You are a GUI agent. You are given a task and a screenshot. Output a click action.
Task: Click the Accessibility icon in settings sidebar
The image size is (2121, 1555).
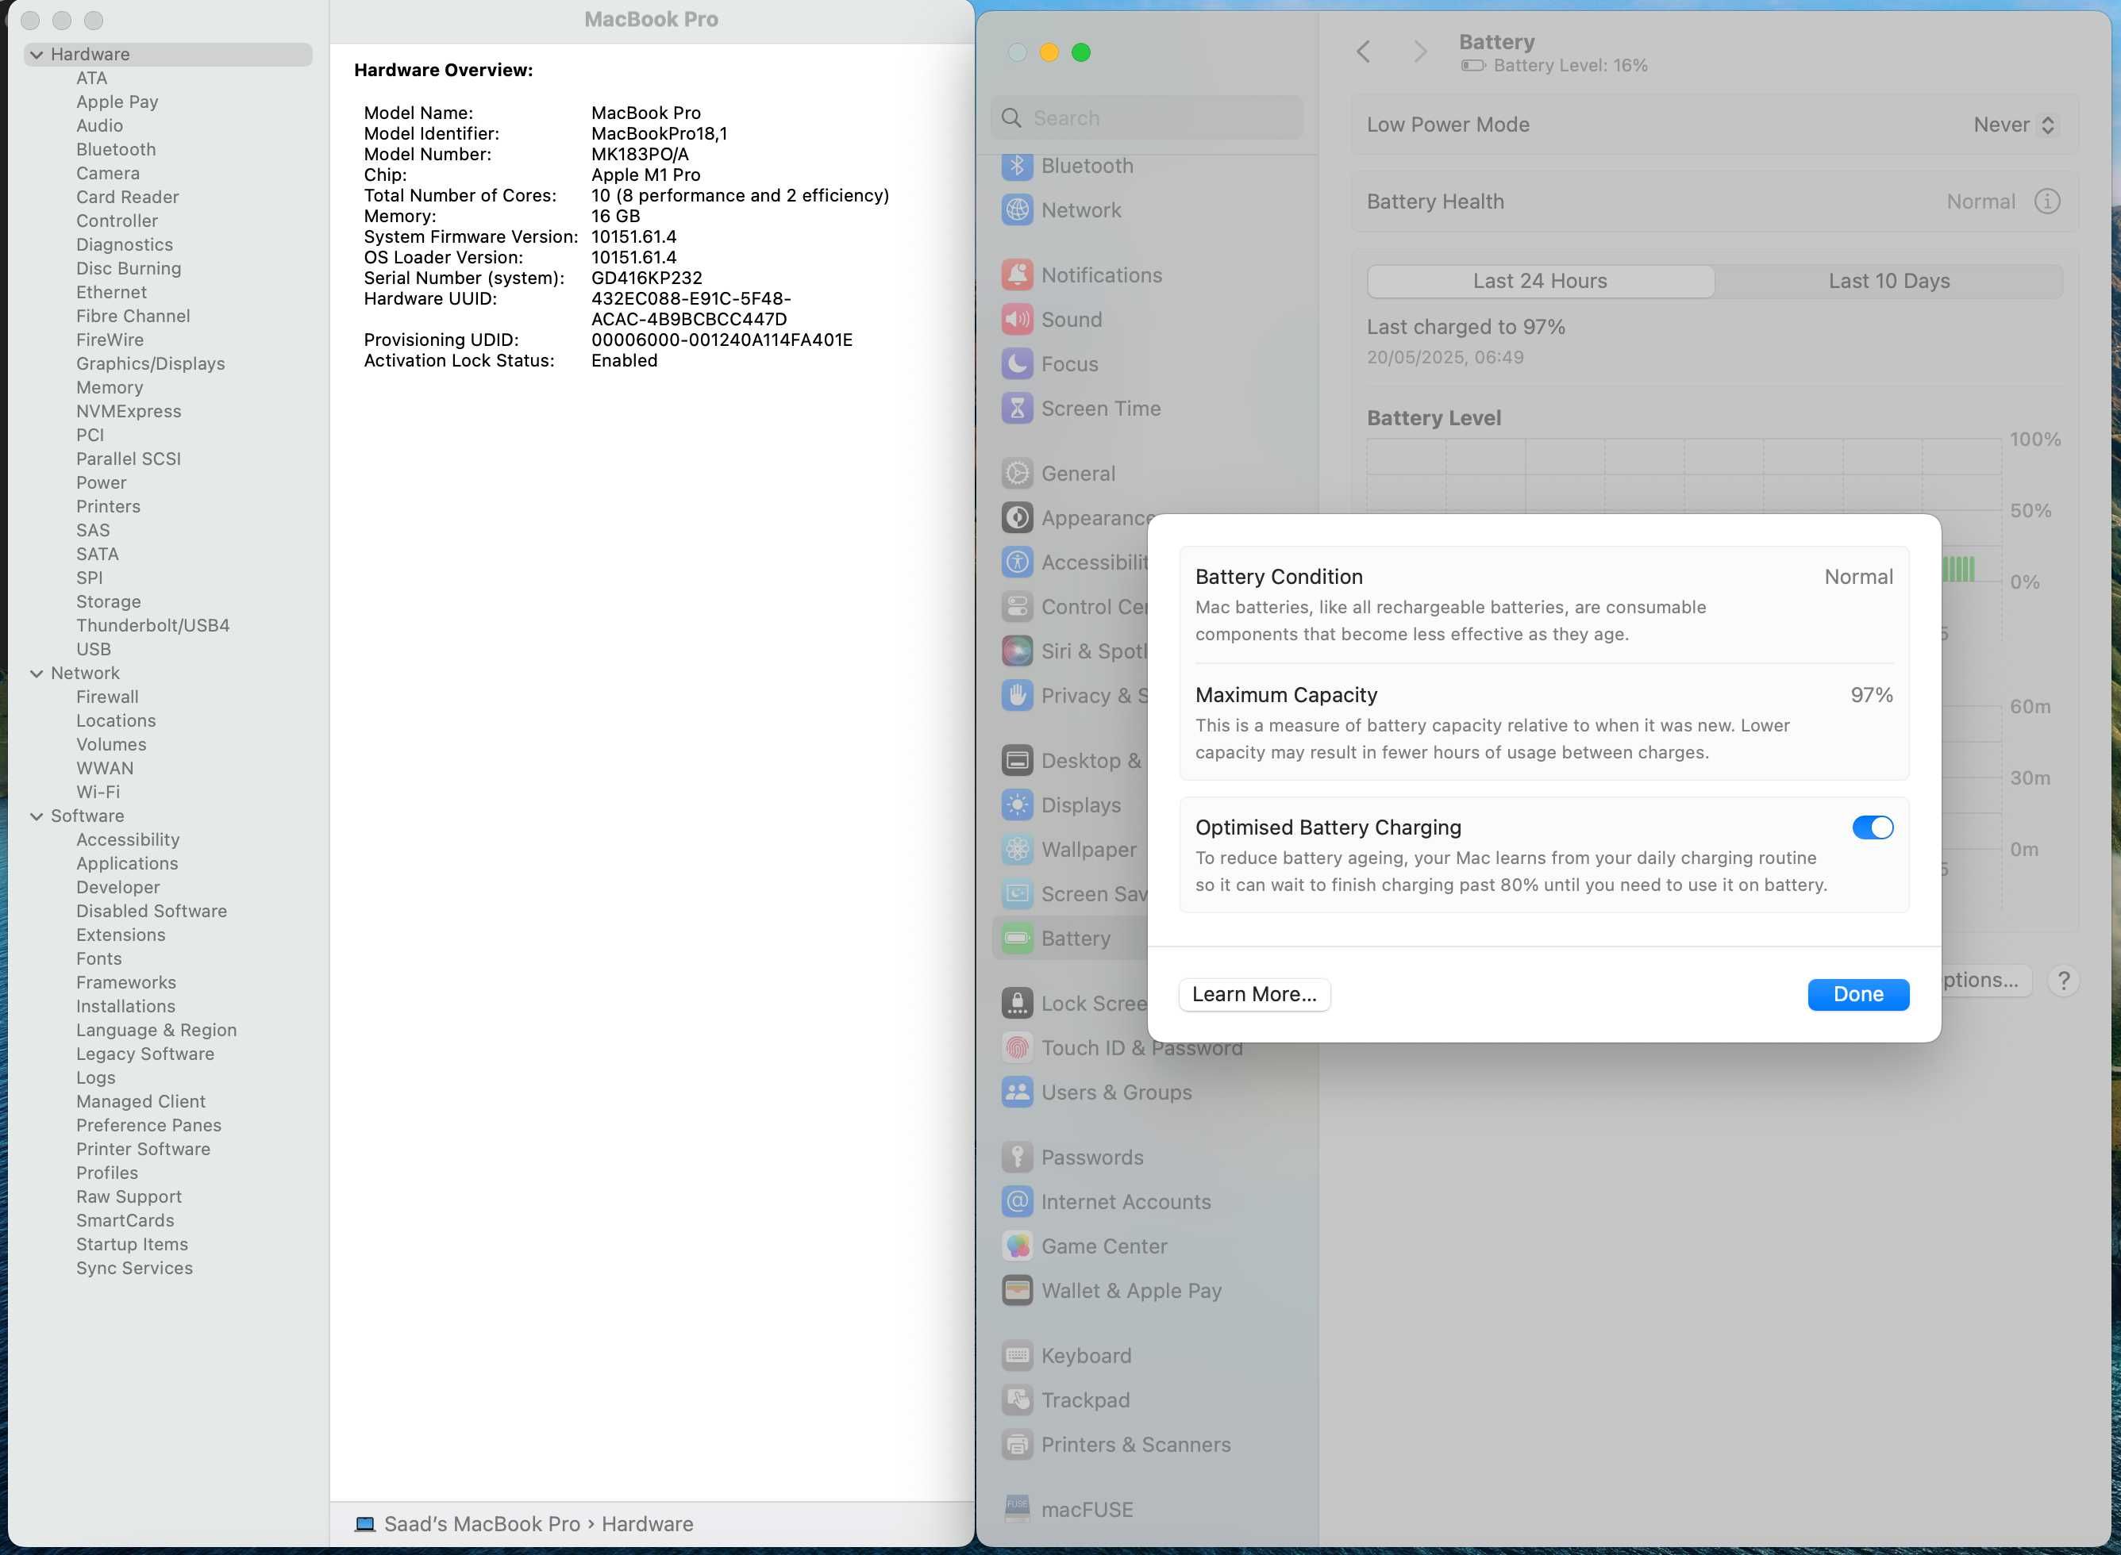1017,562
